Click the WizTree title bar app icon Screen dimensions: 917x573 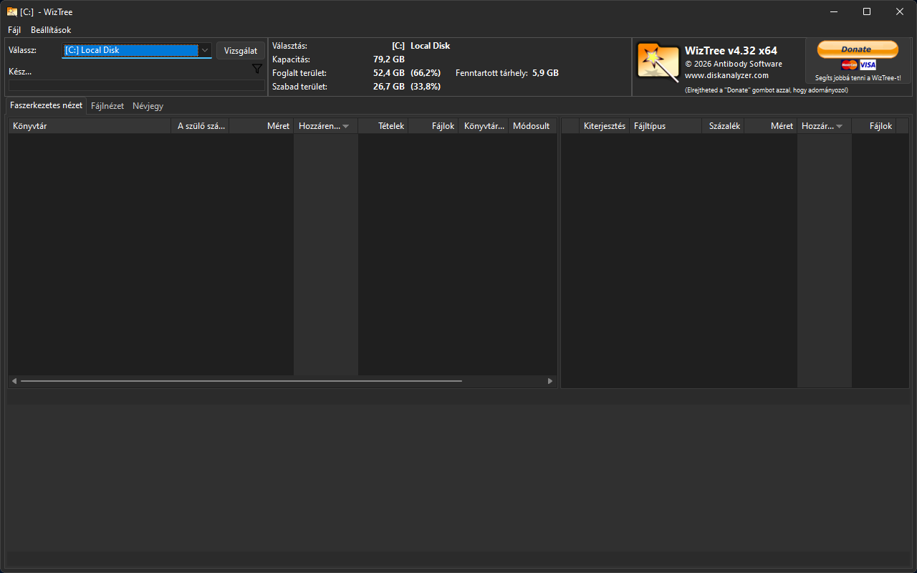click(12, 11)
